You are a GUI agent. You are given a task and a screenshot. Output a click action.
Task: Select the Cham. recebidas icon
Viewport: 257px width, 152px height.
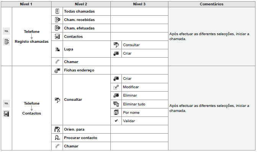57,20
